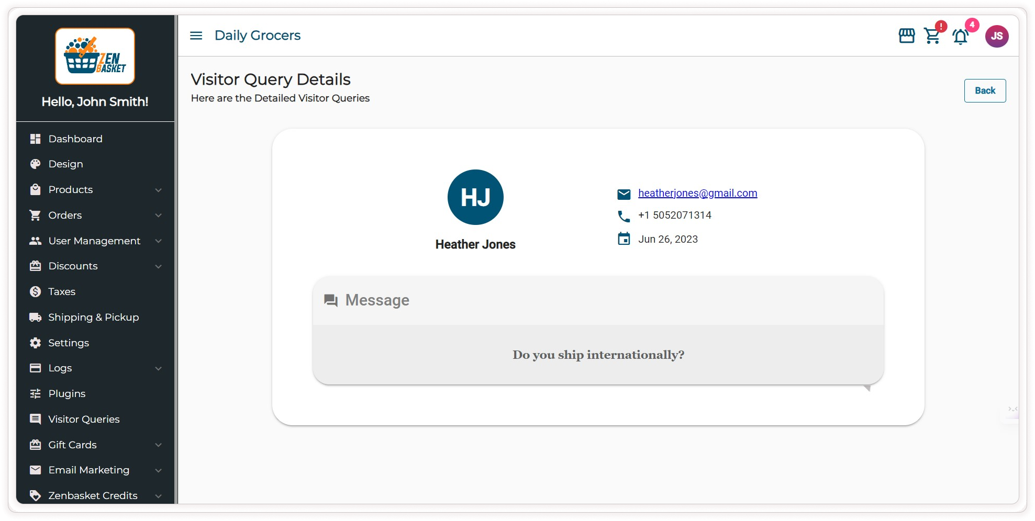Click the Zen Basket logo
1035x521 pixels.
coord(95,56)
